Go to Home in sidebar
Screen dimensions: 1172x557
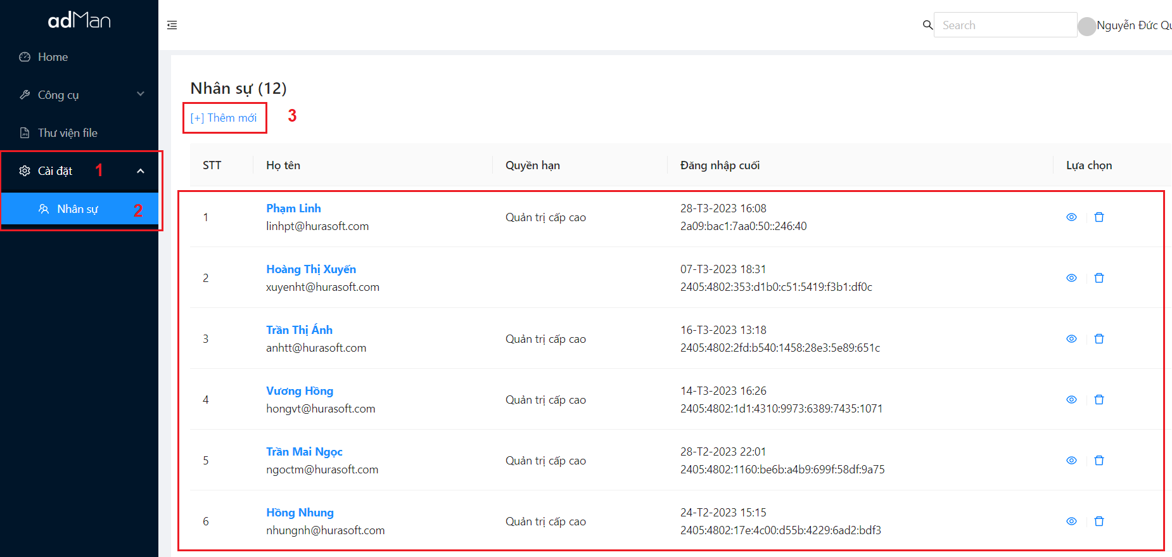pos(53,57)
